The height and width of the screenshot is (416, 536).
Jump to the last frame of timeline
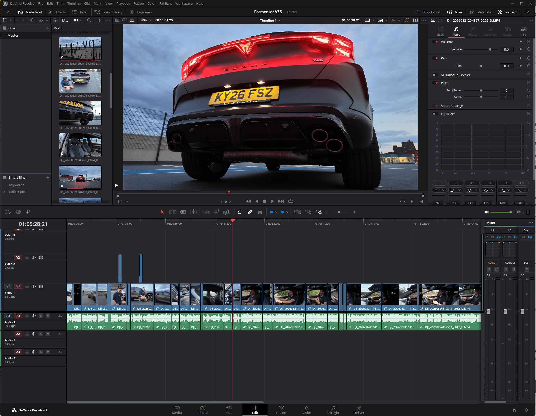pos(281,201)
